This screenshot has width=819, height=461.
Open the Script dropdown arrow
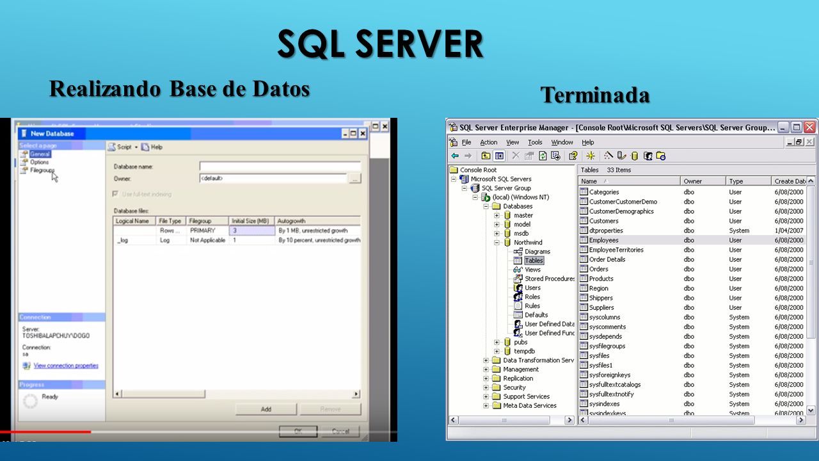(136, 147)
